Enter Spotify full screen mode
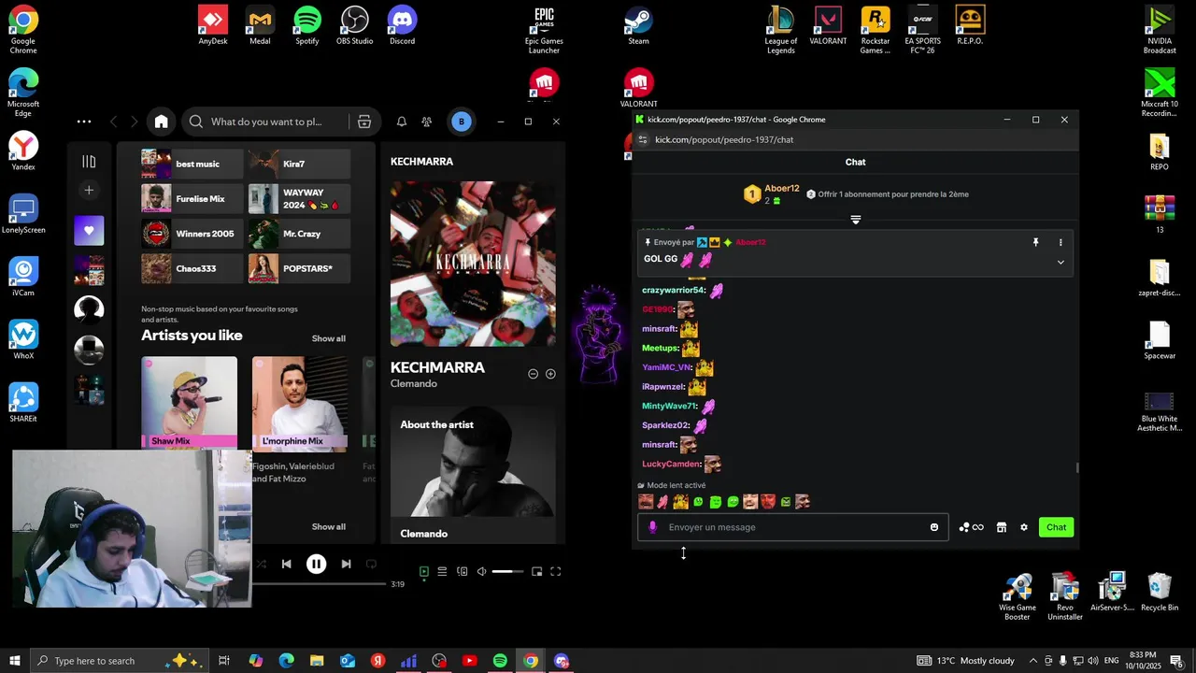1196x673 pixels. pyautogui.click(x=555, y=571)
